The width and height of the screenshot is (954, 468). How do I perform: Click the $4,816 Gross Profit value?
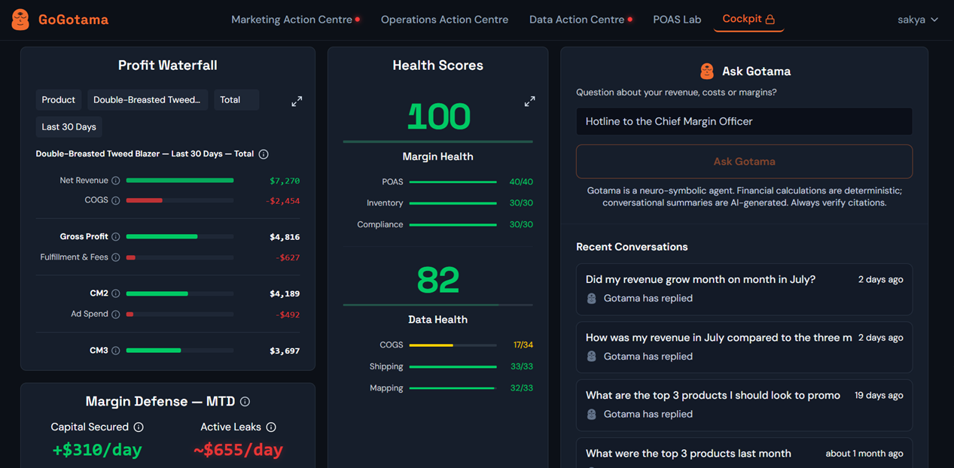tap(285, 237)
